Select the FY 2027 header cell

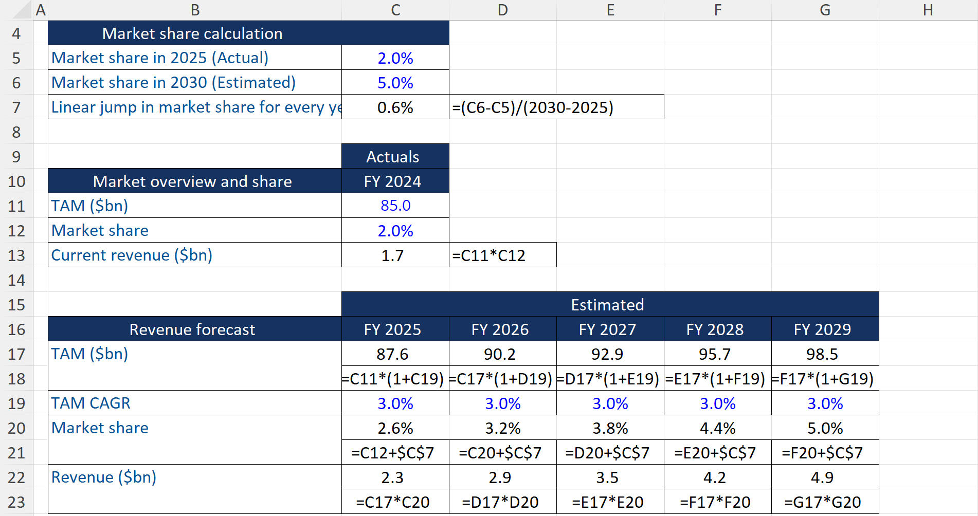click(610, 329)
